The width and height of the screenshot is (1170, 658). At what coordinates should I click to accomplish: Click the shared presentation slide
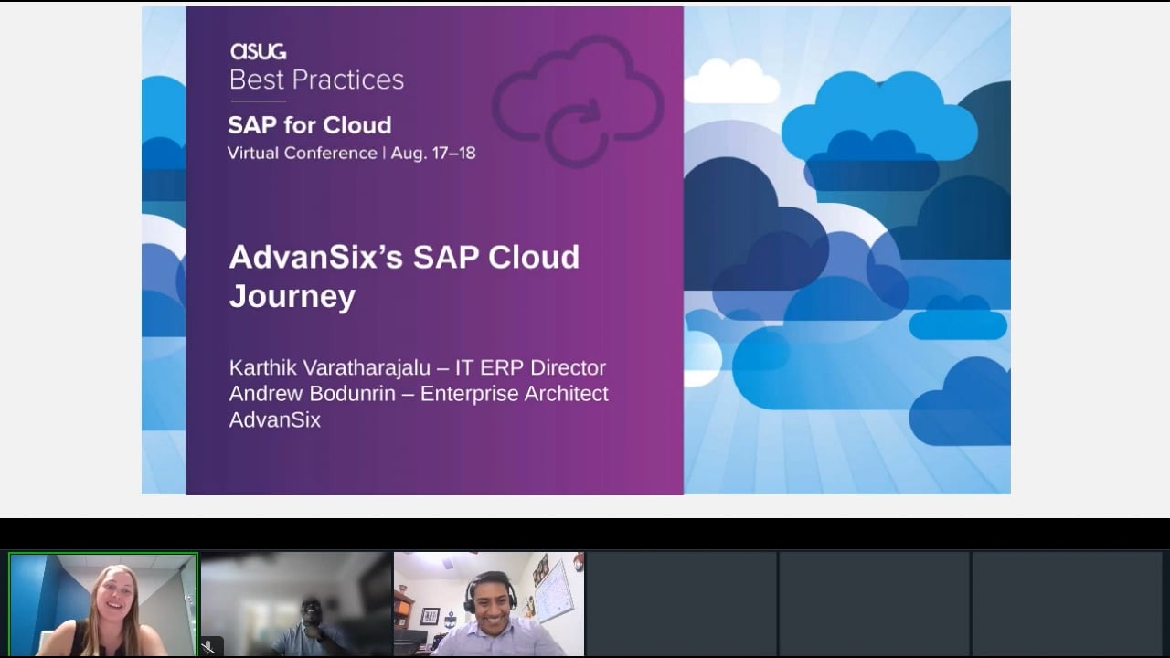576,250
